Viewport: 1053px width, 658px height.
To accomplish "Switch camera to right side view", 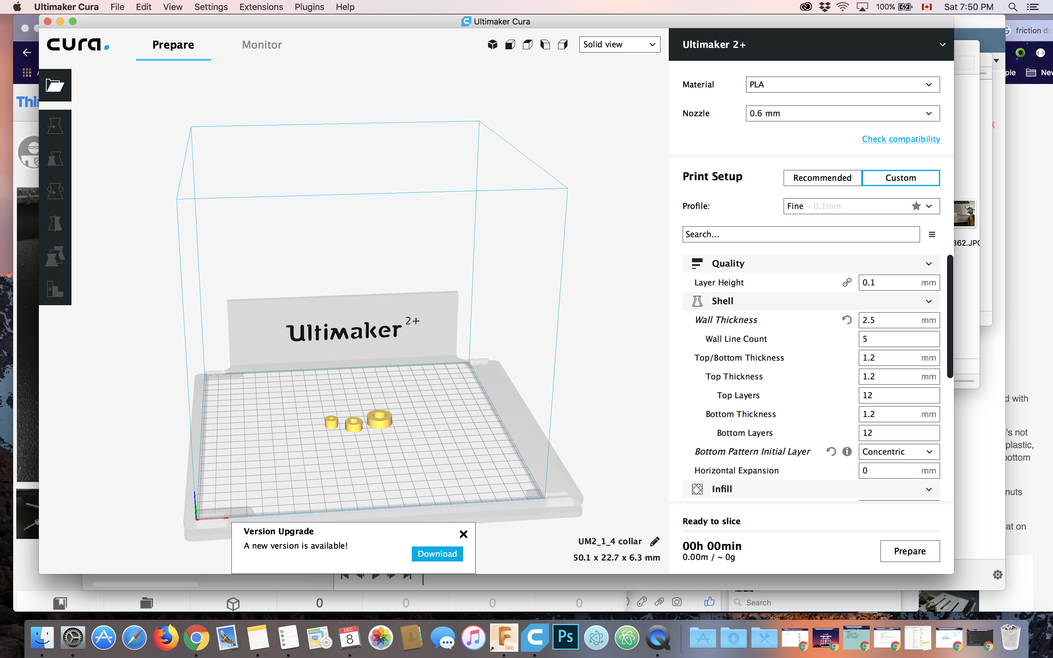I will pos(563,44).
